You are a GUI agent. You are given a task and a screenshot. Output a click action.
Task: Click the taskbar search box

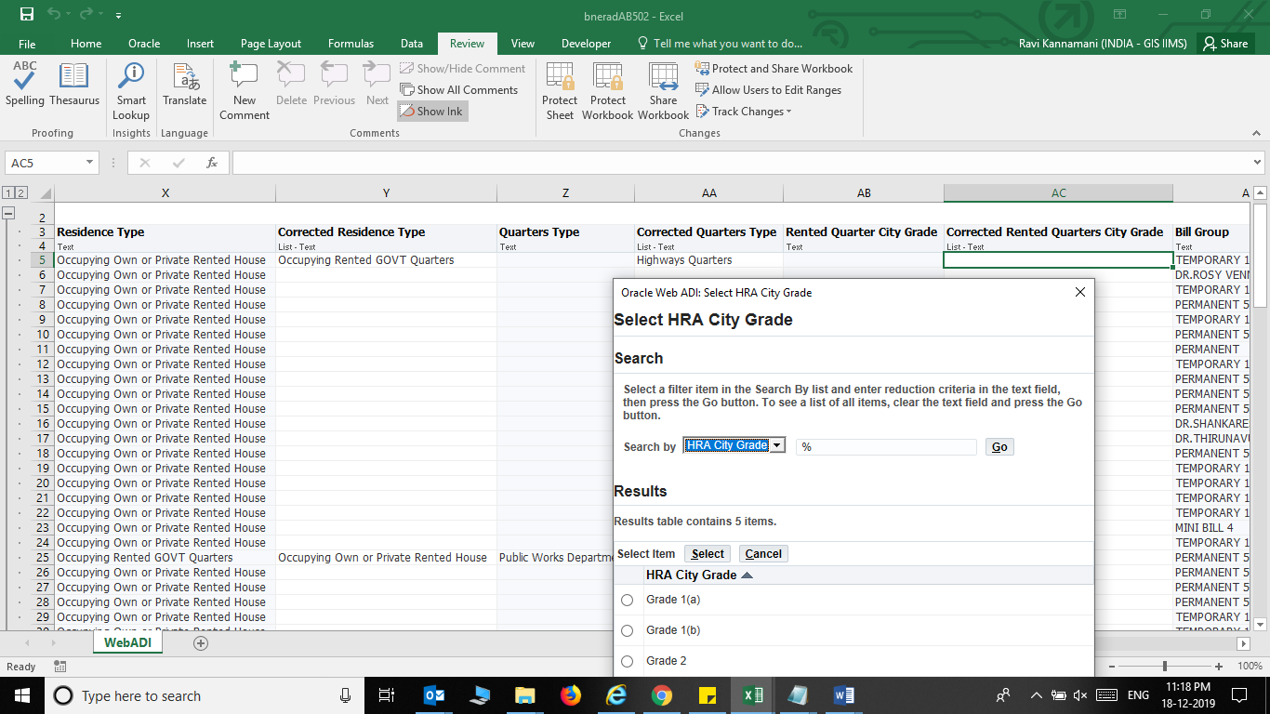pos(206,695)
